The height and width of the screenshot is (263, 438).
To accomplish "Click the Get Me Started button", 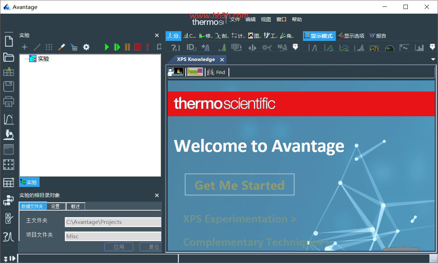I will pos(240,185).
